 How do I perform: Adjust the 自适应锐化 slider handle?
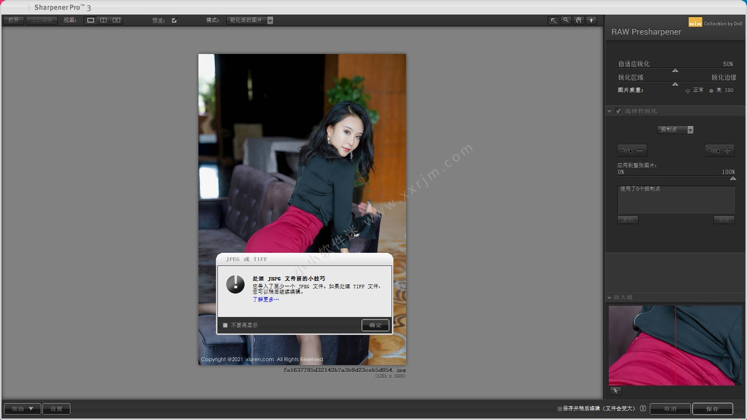pos(675,70)
